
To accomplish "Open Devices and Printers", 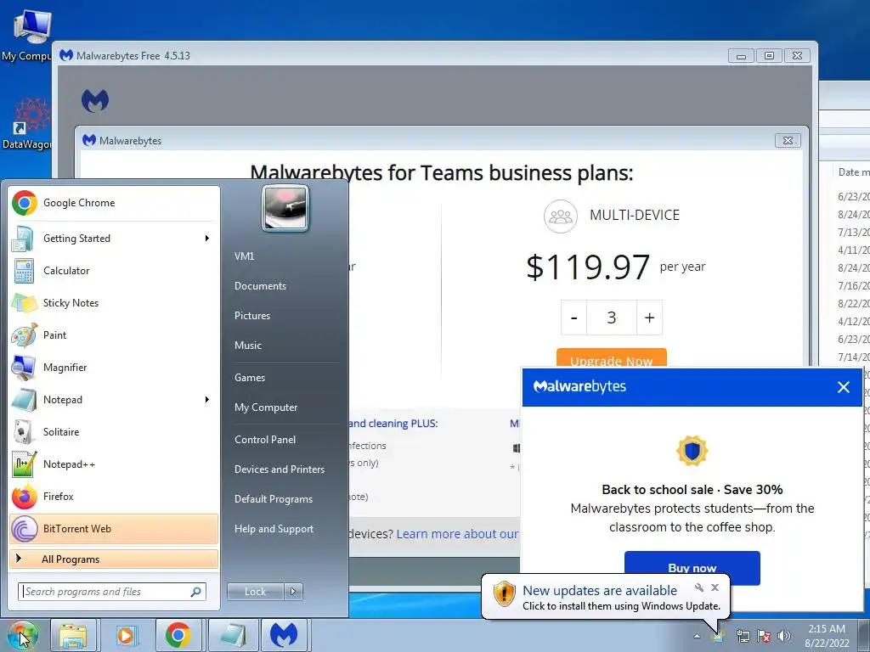I will 279,469.
